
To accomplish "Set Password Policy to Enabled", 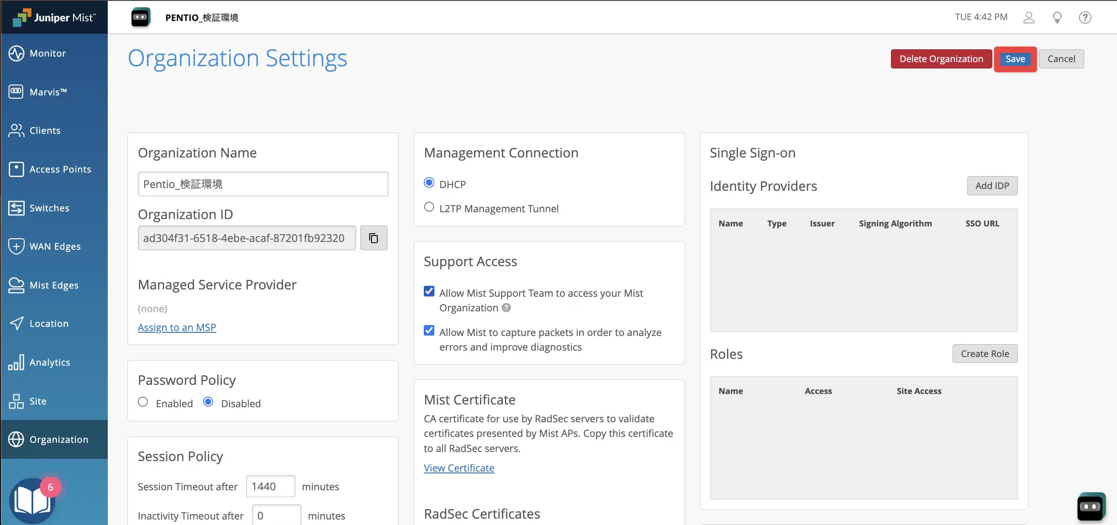I will tap(143, 402).
